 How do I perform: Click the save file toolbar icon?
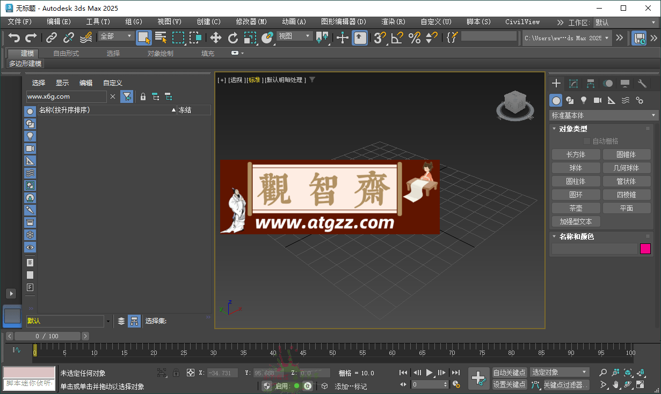click(639, 38)
